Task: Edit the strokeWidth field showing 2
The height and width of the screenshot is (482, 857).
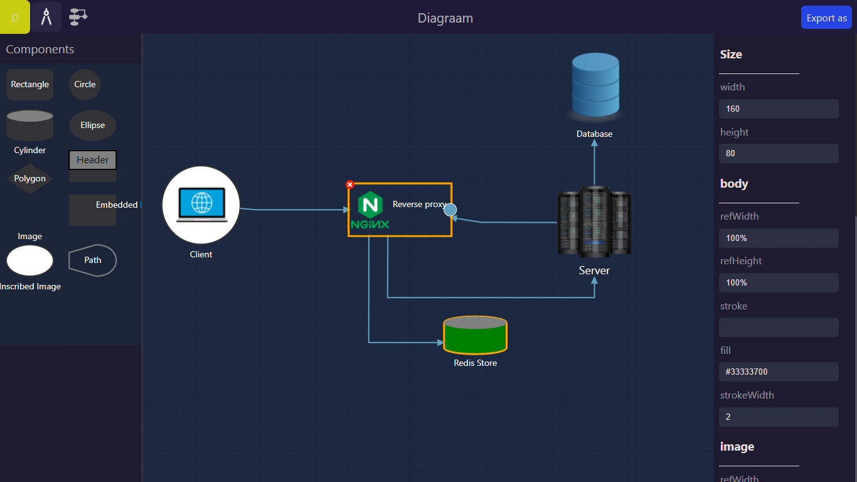Action: 779,417
